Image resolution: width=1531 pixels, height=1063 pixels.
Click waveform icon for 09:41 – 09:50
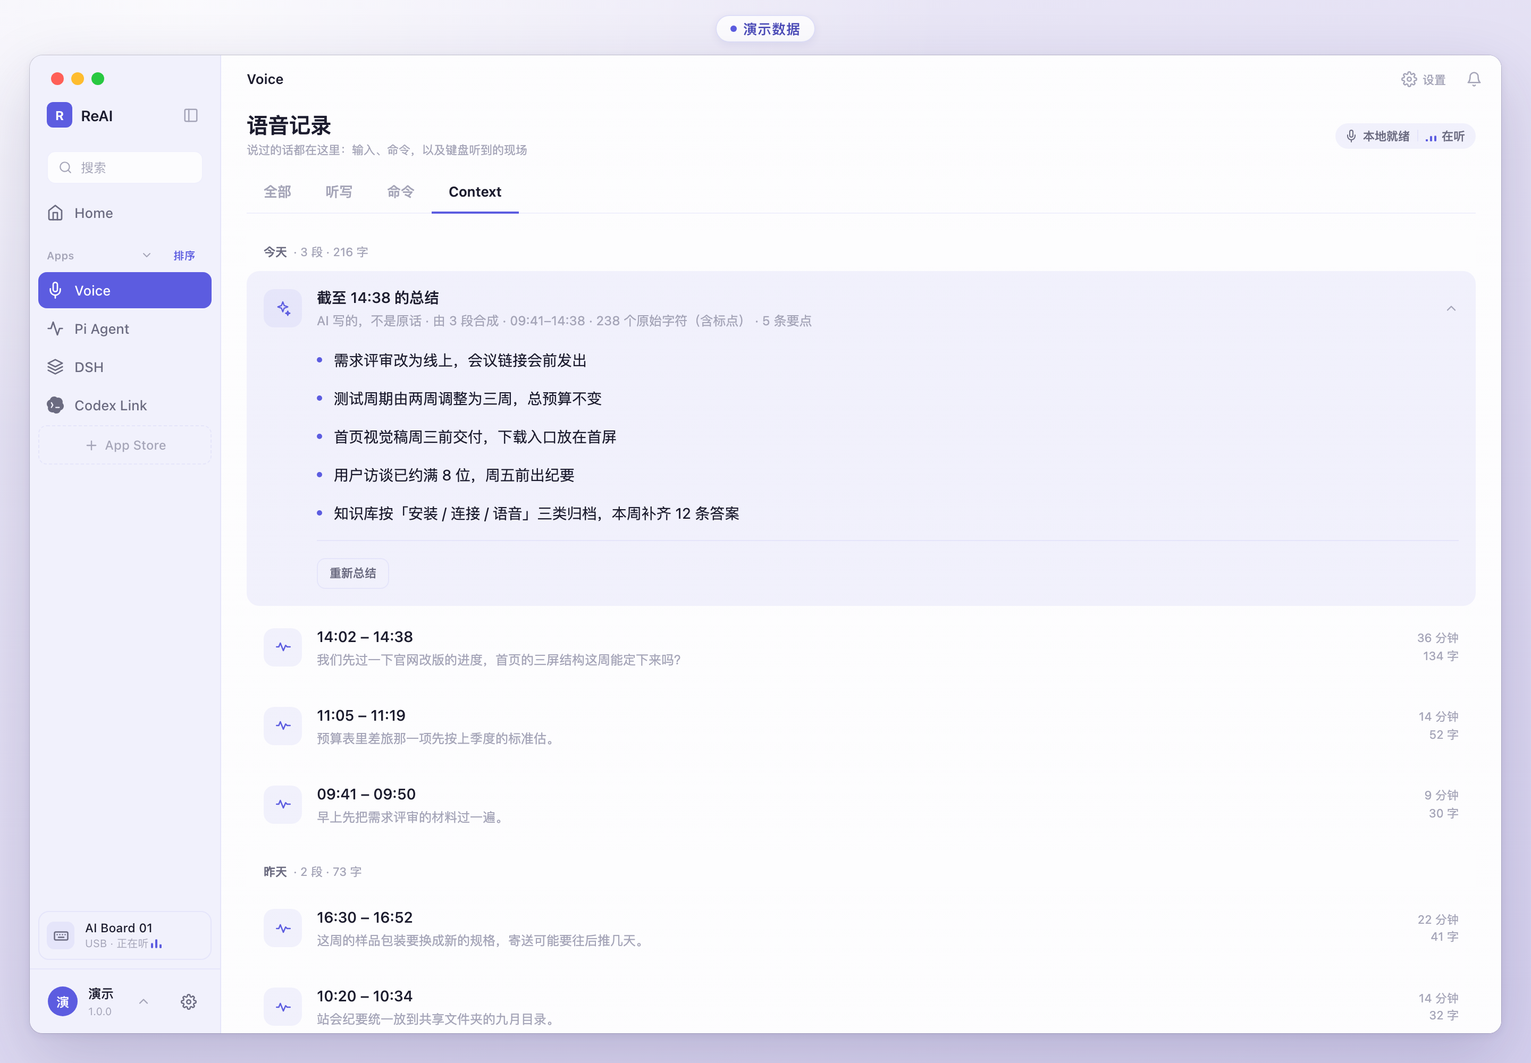pyautogui.click(x=283, y=805)
